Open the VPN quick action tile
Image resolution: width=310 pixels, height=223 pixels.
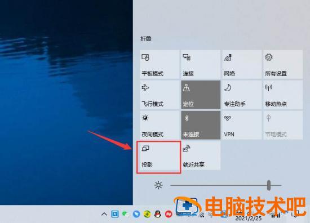(x=242, y=125)
